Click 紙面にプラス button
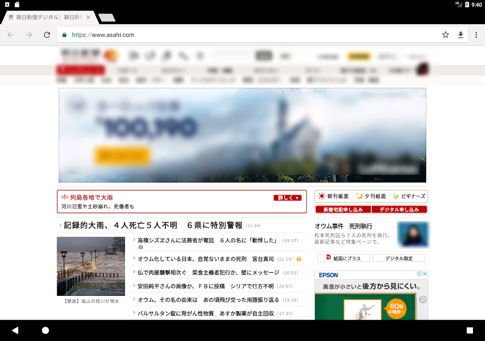485x341 pixels. coord(344,258)
